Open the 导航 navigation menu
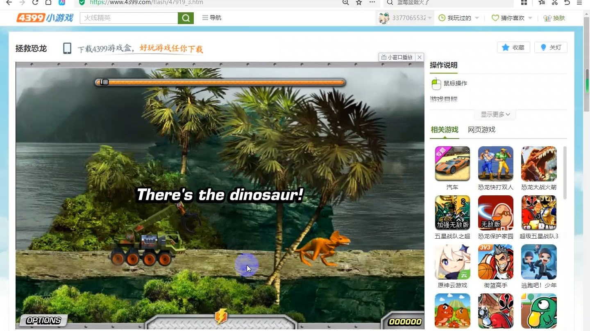 point(212,18)
